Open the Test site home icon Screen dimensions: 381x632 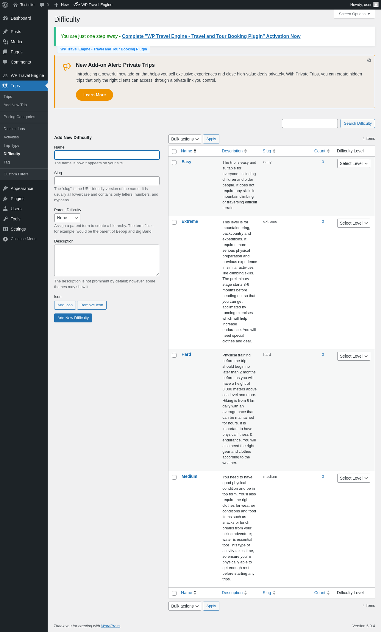pyautogui.click(x=15, y=5)
